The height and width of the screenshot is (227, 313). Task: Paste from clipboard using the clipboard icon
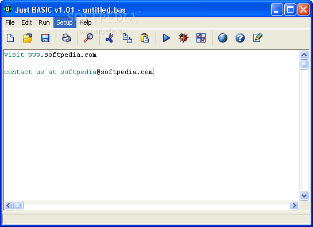point(145,38)
